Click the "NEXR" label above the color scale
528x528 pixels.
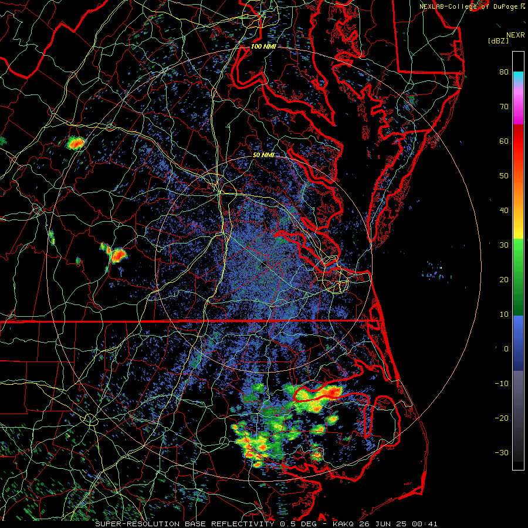pyautogui.click(x=515, y=35)
